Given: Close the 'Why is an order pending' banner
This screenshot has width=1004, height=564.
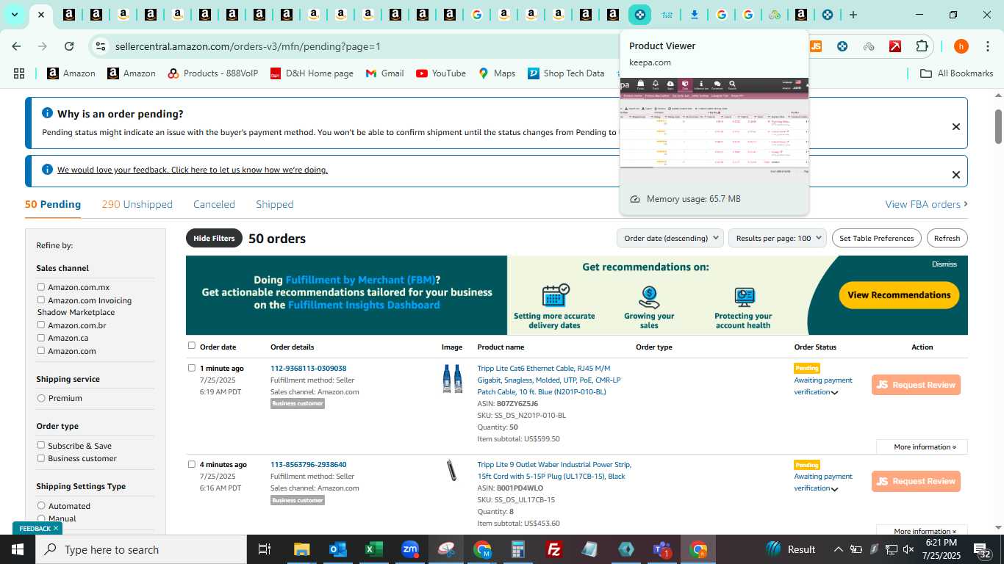Looking at the screenshot, I should click(956, 127).
